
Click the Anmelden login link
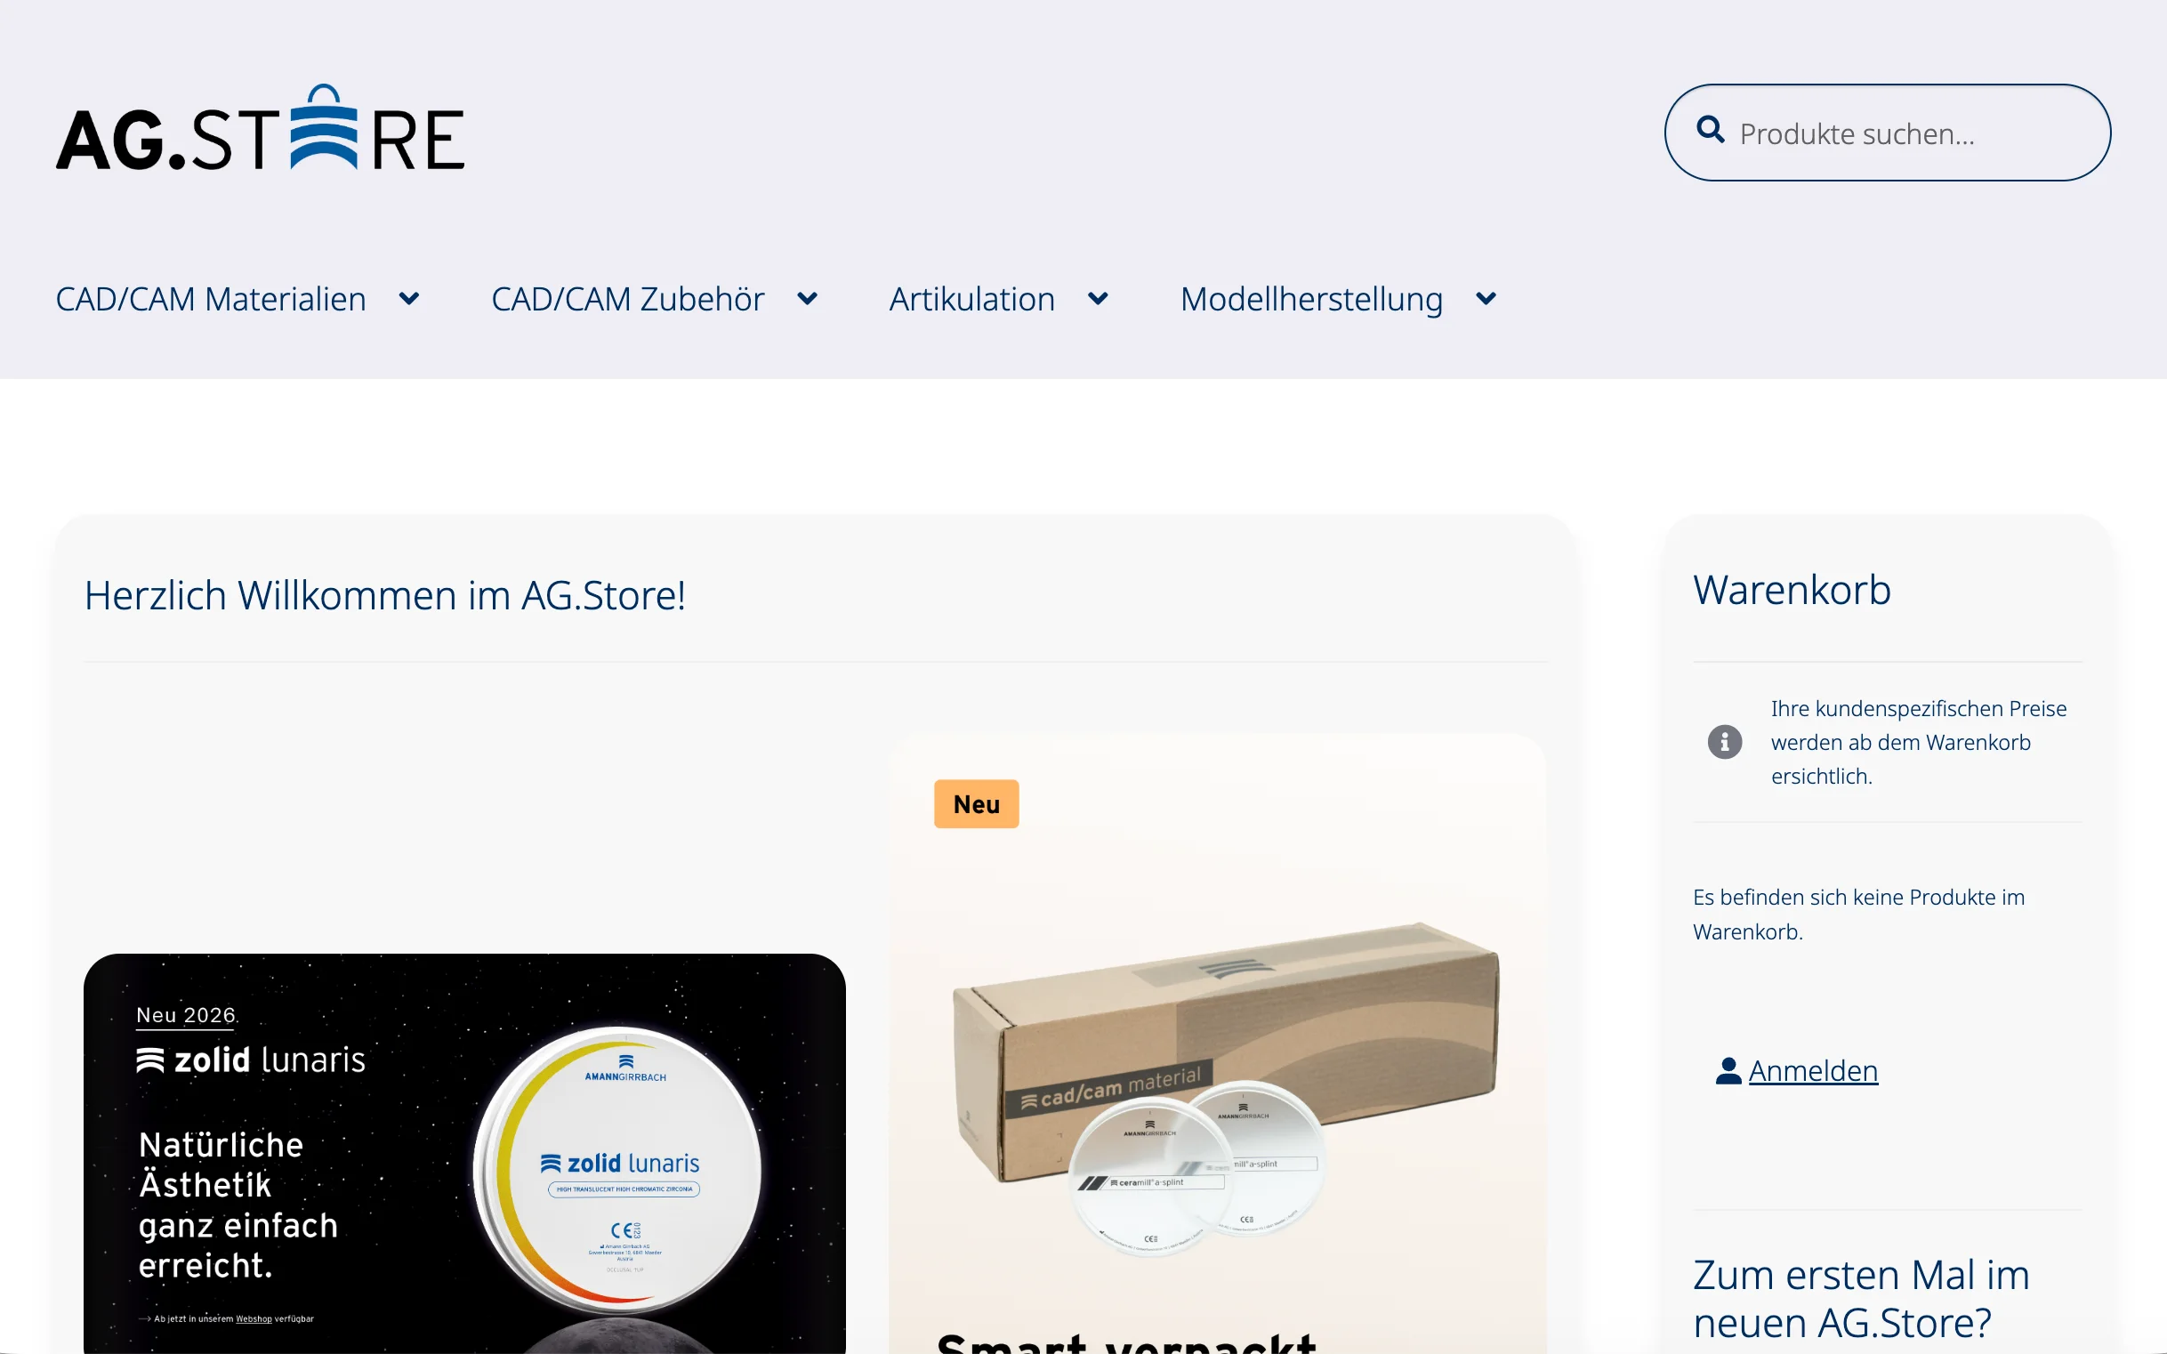pyautogui.click(x=1813, y=1070)
